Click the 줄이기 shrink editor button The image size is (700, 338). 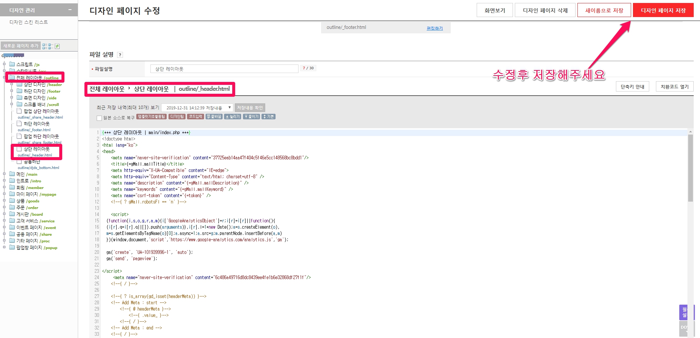tap(251, 117)
